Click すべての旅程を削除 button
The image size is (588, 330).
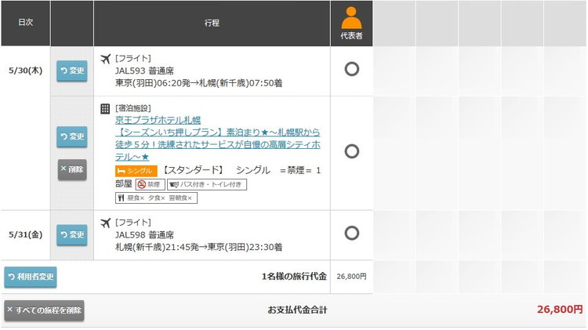[44, 310]
